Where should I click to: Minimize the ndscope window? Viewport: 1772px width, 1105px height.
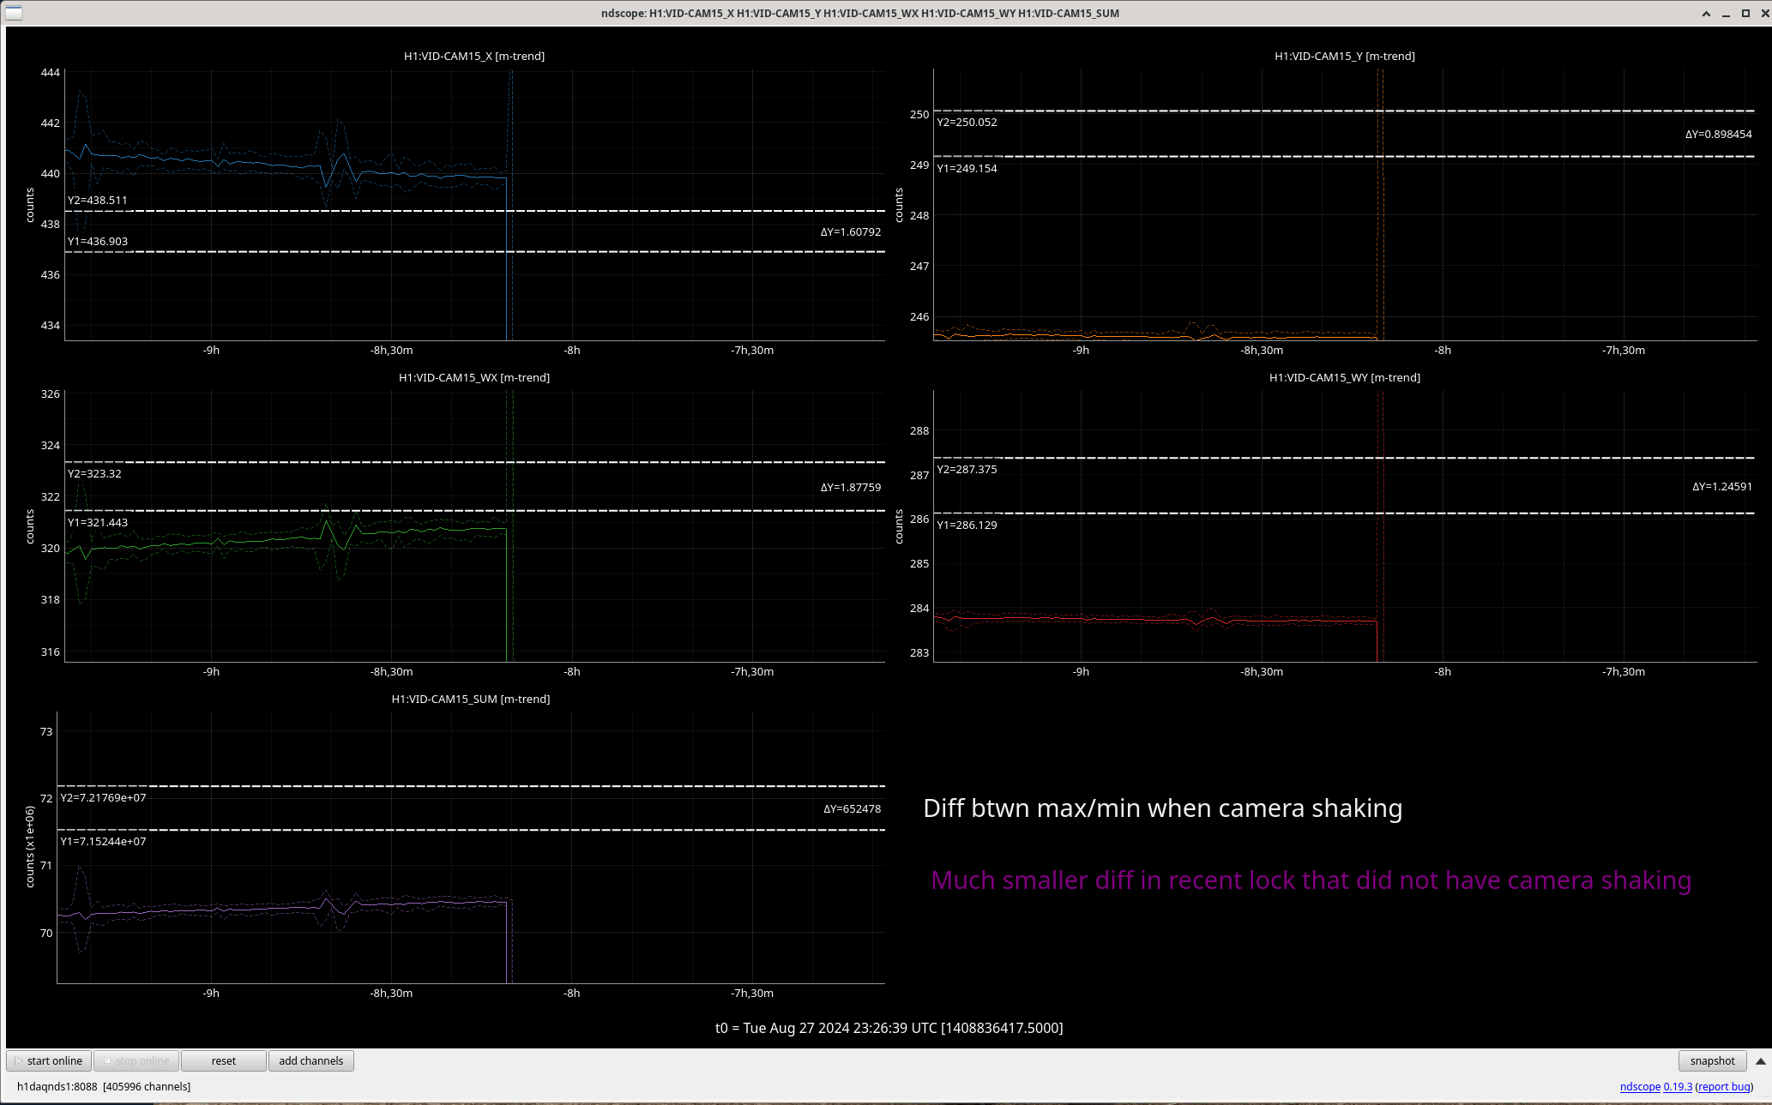click(1726, 13)
